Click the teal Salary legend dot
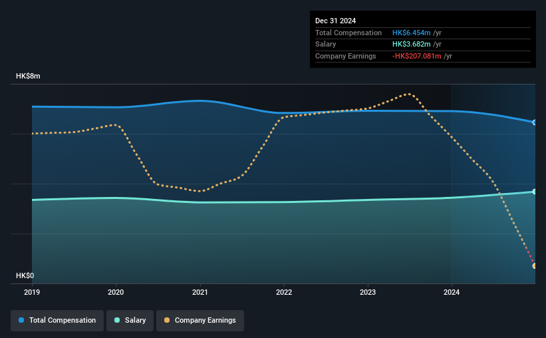This screenshot has height=338, width=546. [x=117, y=320]
